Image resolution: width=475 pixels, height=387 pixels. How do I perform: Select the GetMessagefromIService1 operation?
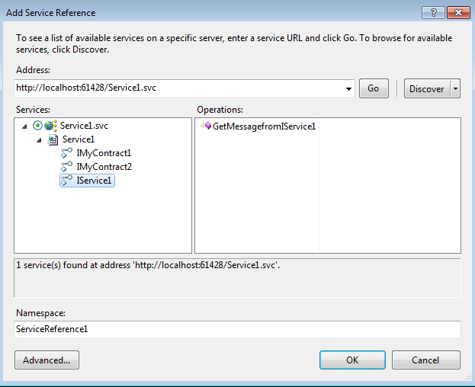pos(264,126)
